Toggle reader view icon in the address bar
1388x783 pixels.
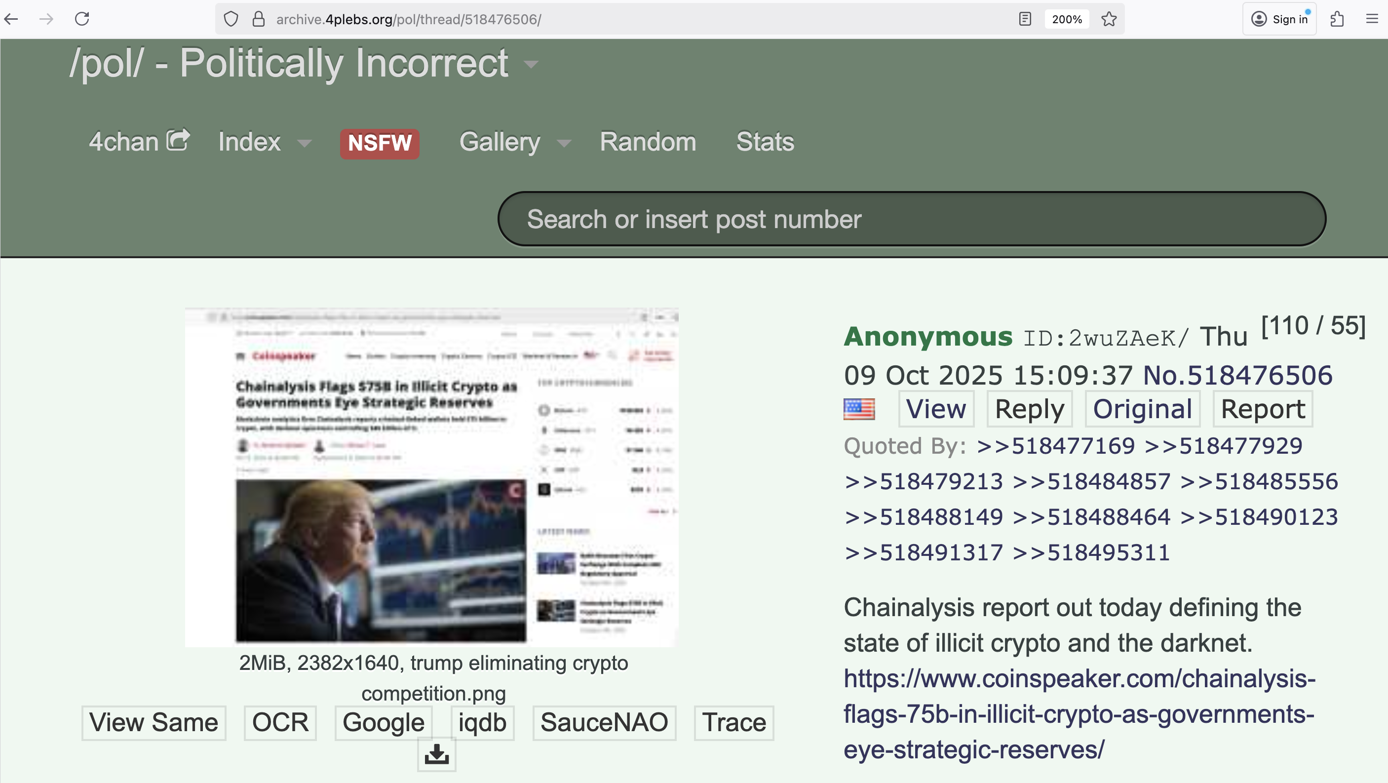tap(1025, 19)
